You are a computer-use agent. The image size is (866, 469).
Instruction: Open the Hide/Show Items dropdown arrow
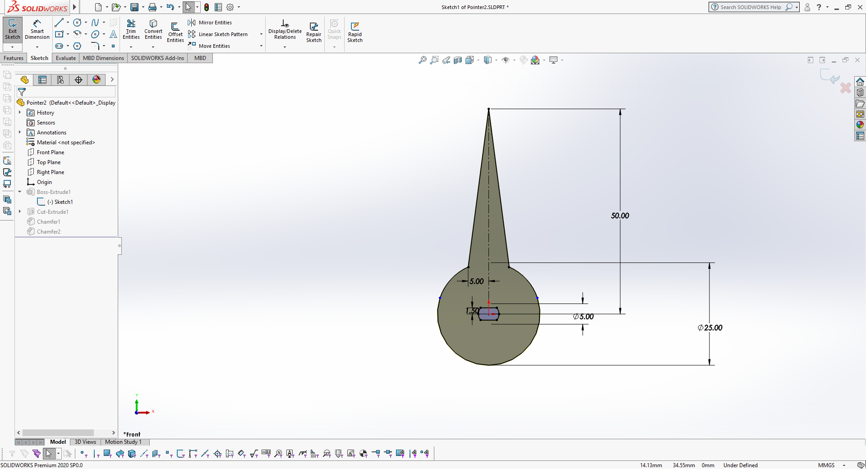pos(514,60)
